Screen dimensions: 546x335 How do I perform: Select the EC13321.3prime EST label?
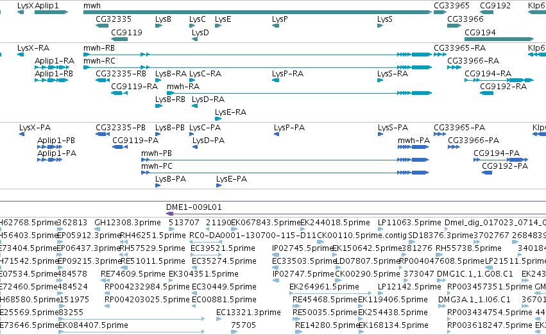[x=248, y=313]
